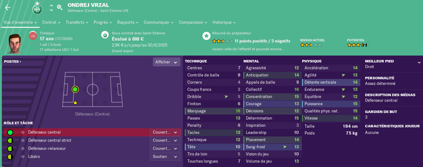Image resolution: width=423 pixels, height=167 pixels.
Task: Click the Int nationality badge icon
Action: coord(33,36)
